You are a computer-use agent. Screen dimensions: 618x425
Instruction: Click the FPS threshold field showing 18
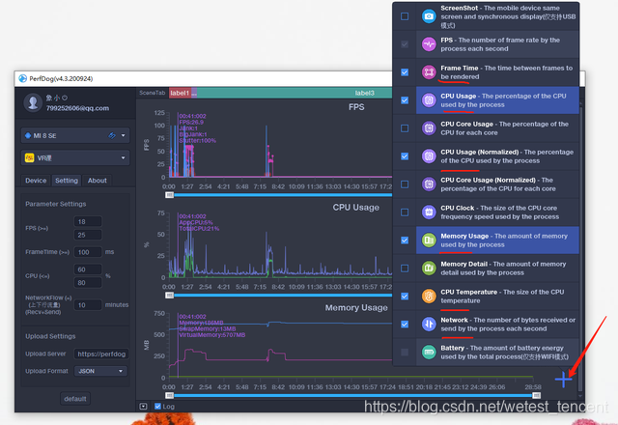[x=88, y=221]
